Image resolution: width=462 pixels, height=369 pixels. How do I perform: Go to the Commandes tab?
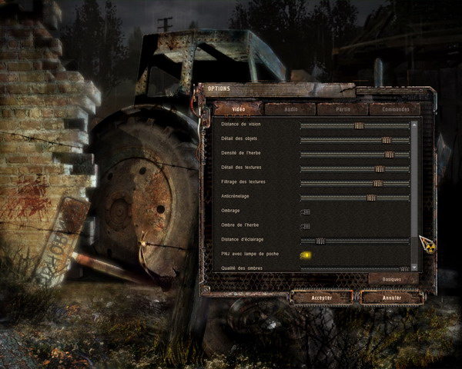coord(394,109)
